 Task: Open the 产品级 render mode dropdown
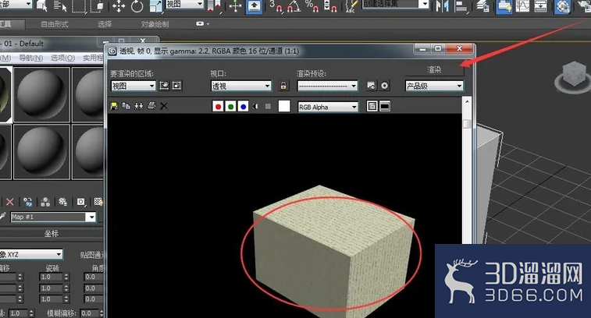434,86
